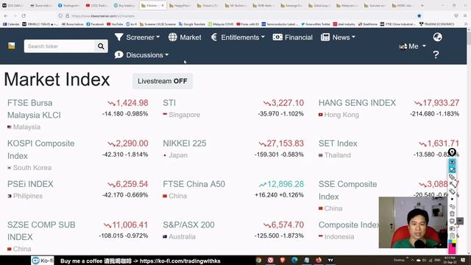Open the FTSE China A50 link
Viewport: 471px width, 265px height.
click(194, 184)
